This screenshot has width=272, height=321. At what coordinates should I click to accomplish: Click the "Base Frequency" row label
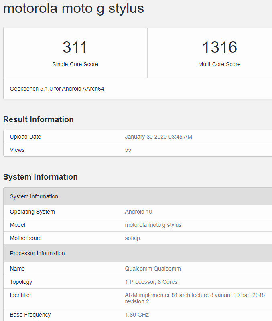tap(30, 315)
